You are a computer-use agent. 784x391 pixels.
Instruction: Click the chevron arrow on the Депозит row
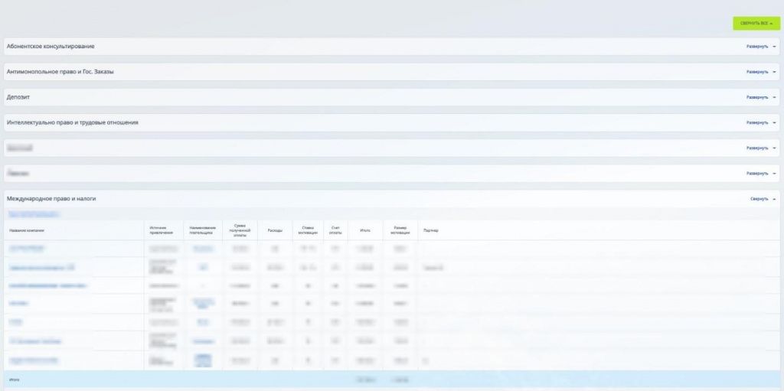(774, 97)
